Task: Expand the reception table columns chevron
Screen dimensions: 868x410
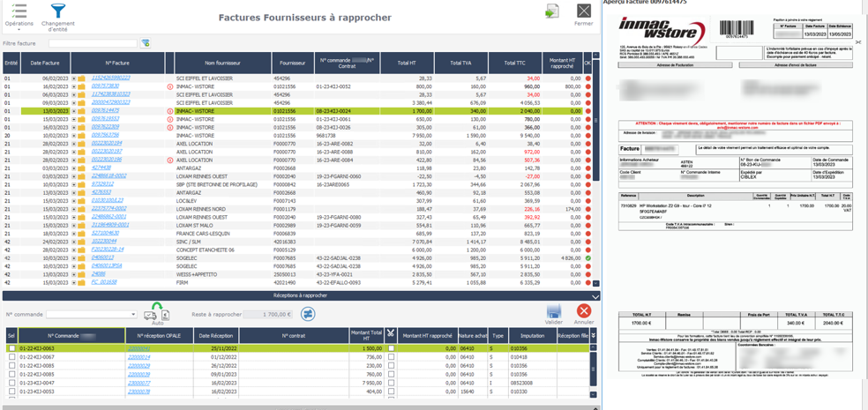Action: (594, 335)
